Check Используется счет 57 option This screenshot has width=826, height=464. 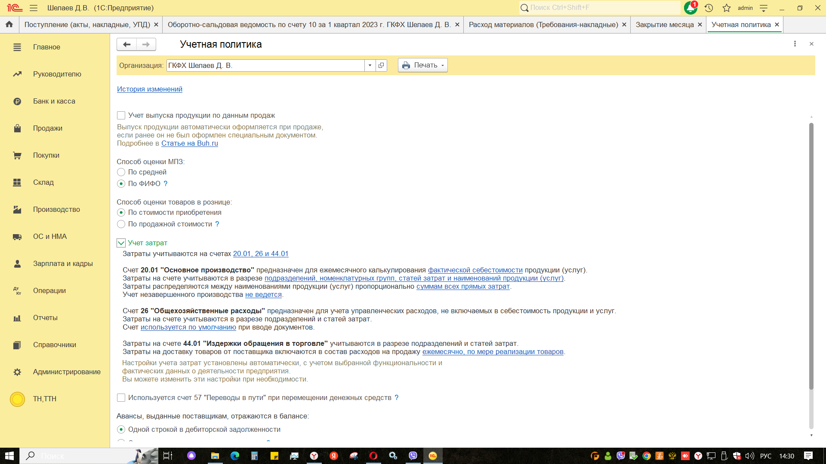pyautogui.click(x=121, y=398)
